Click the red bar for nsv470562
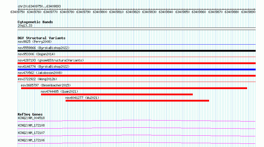 pyautogui.click(x=136, y=76)
